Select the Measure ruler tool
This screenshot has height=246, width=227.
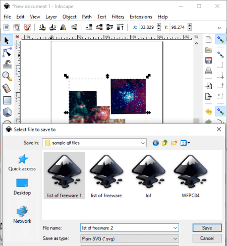7,88
